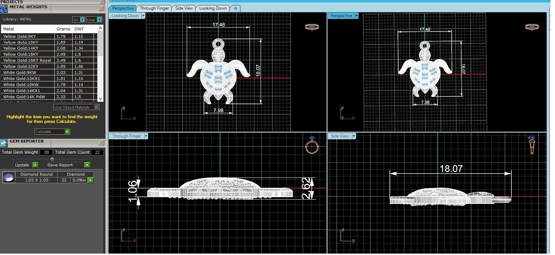Enable Use Object Materials option
555x255 pixels.
point(96,107)
